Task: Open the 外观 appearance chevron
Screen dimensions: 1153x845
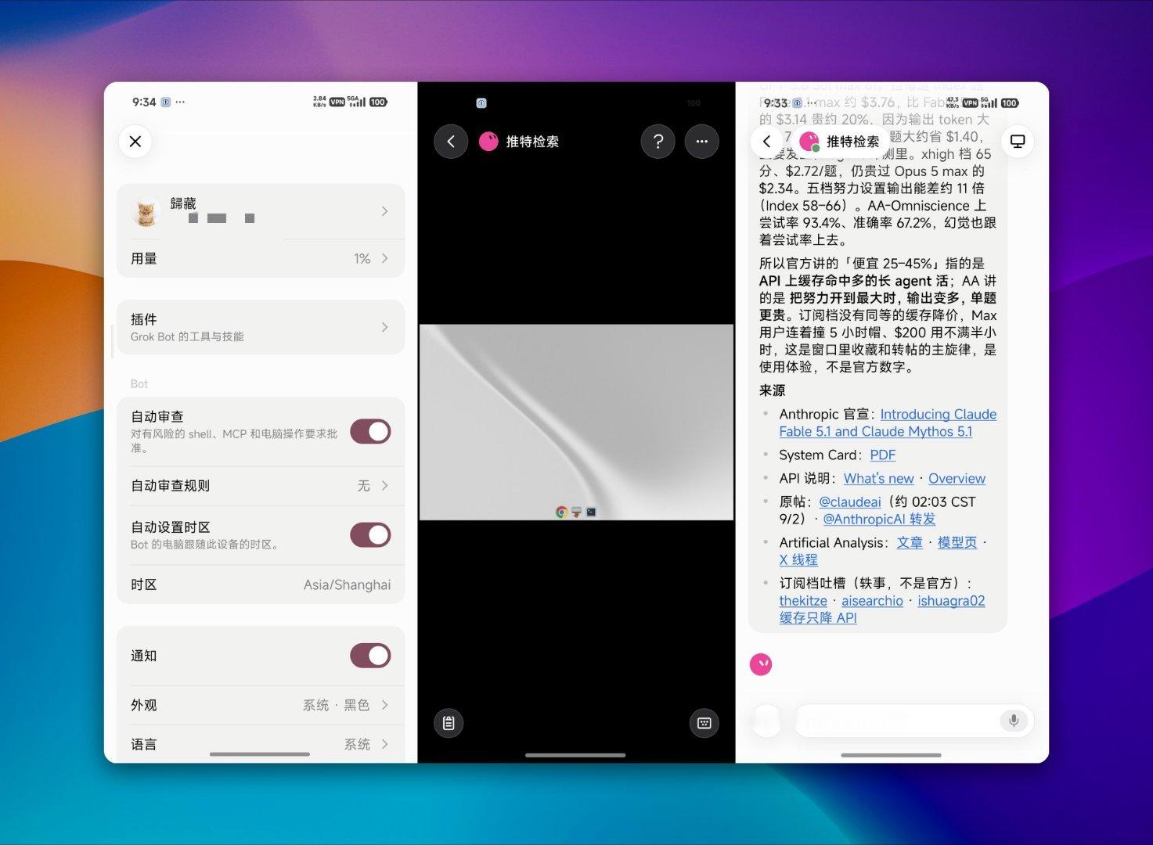Action: click(x=384, y=705)
